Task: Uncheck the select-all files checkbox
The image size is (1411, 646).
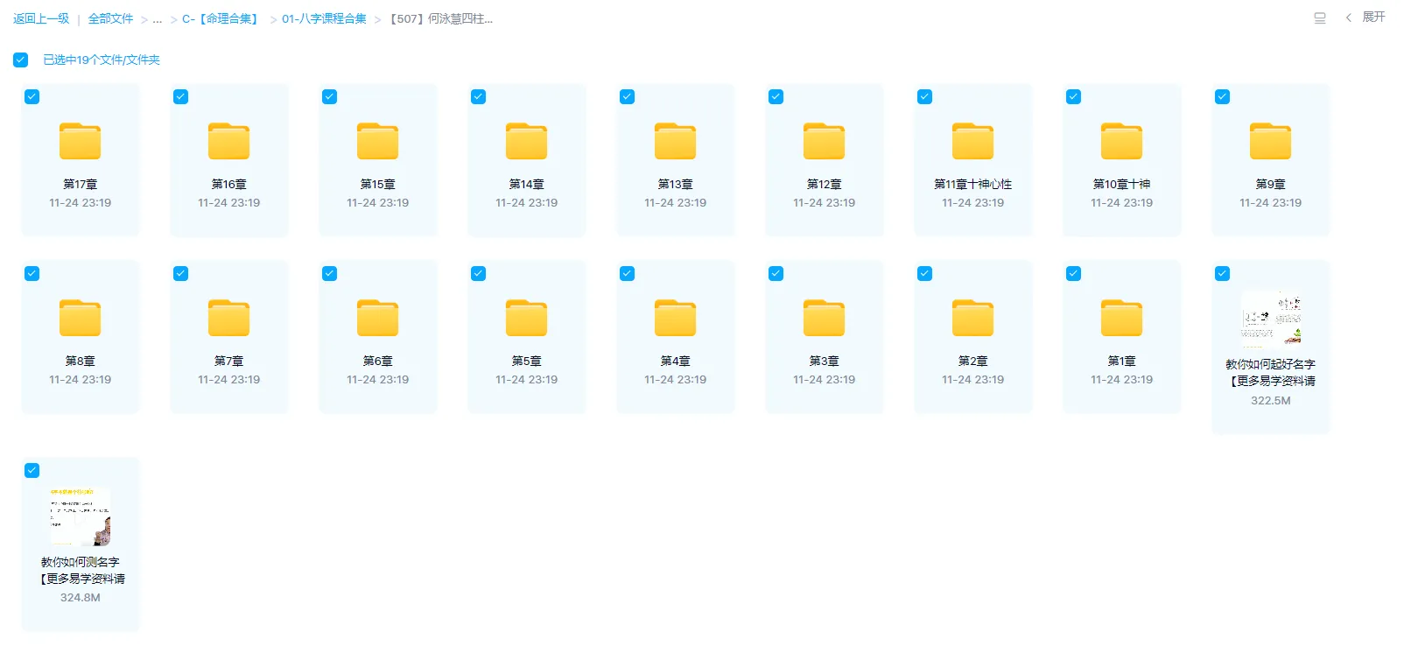Action: point(21,60)
